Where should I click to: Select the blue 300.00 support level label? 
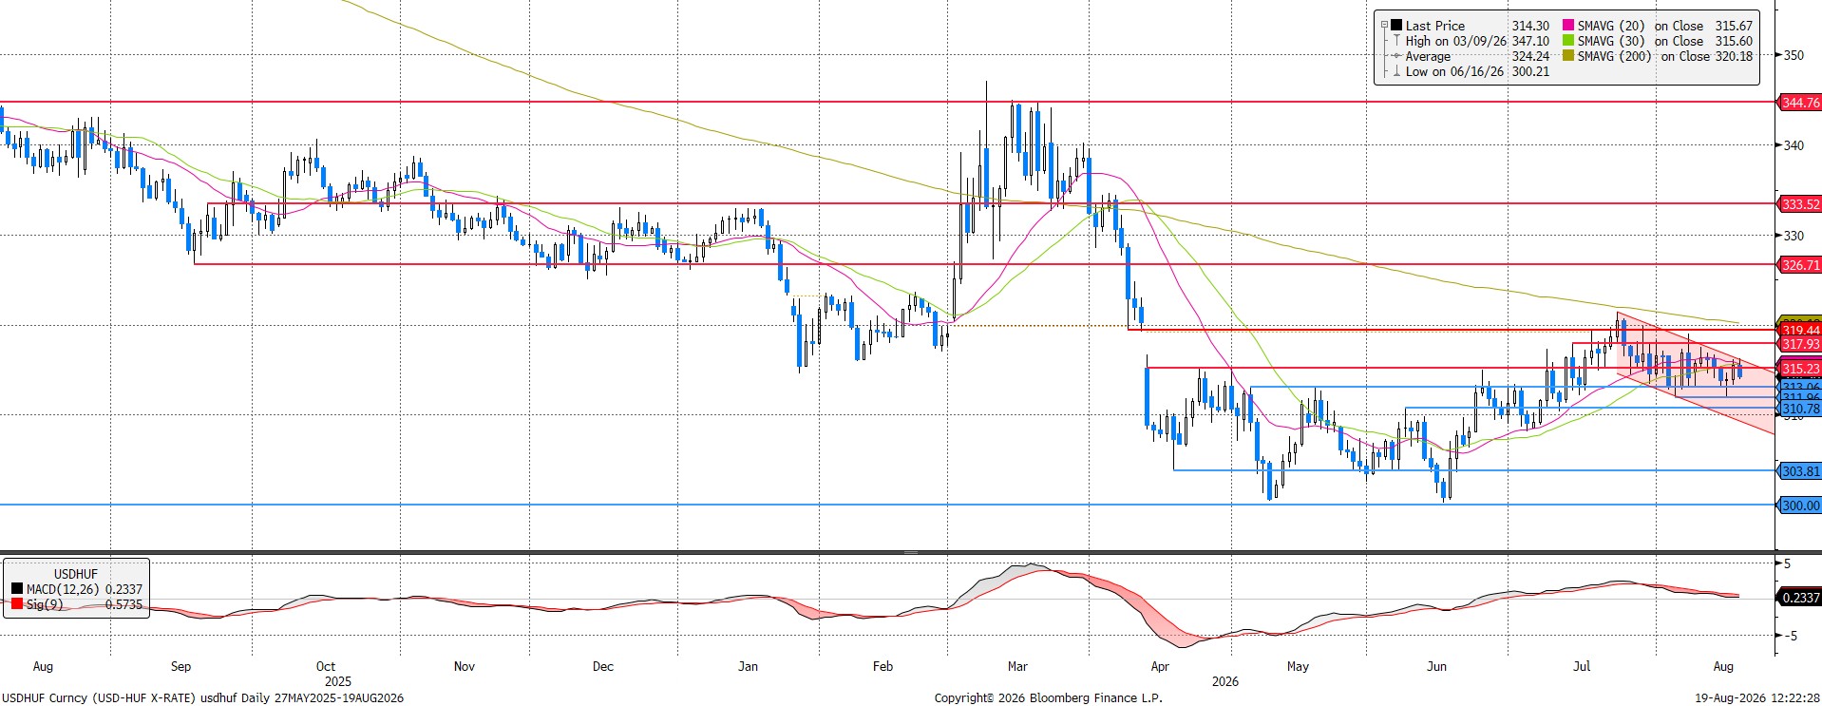click(1799, 506)
